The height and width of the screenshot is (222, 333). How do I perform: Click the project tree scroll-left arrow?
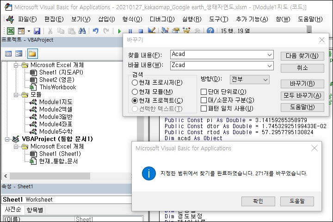coord(6,176)
